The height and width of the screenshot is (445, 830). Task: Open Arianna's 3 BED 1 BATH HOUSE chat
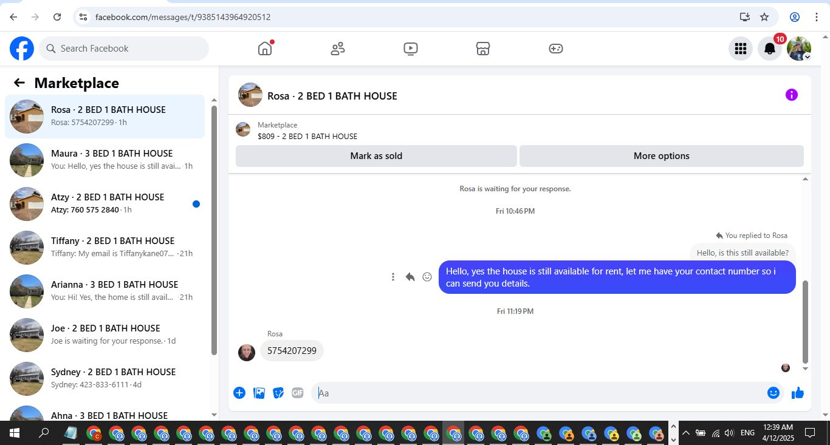(x=105, y=291)
